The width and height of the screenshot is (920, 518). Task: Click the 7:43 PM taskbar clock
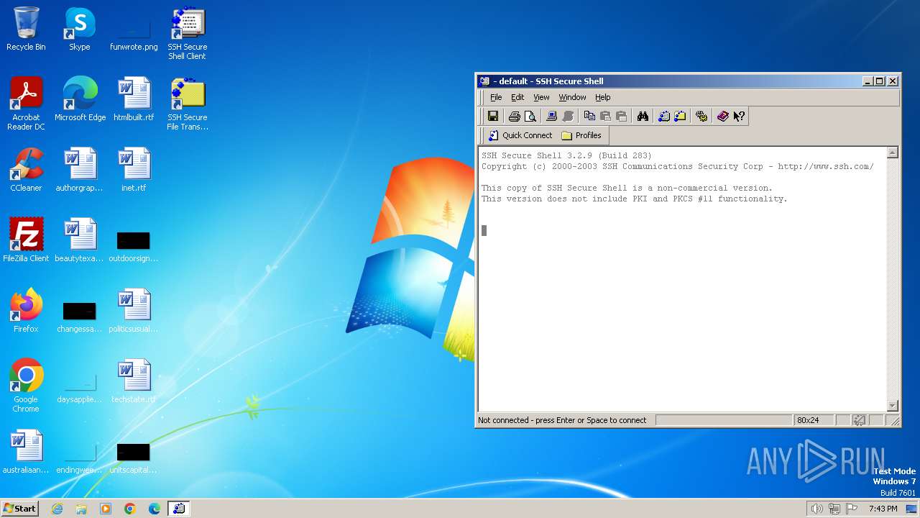(883, 509)
